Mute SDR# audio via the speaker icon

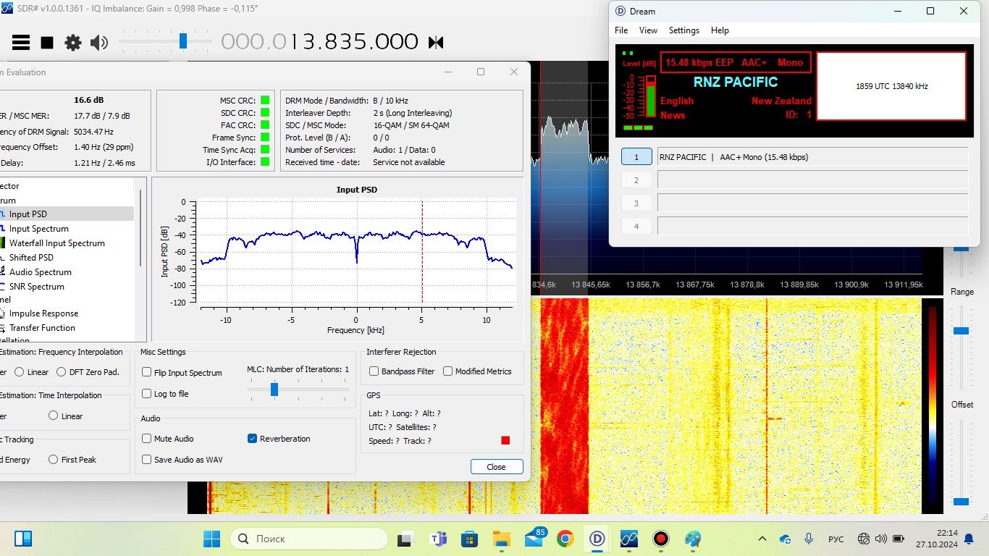[x=98, y=43]
